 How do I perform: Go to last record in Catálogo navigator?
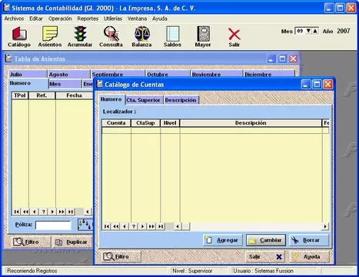point(161,226)
